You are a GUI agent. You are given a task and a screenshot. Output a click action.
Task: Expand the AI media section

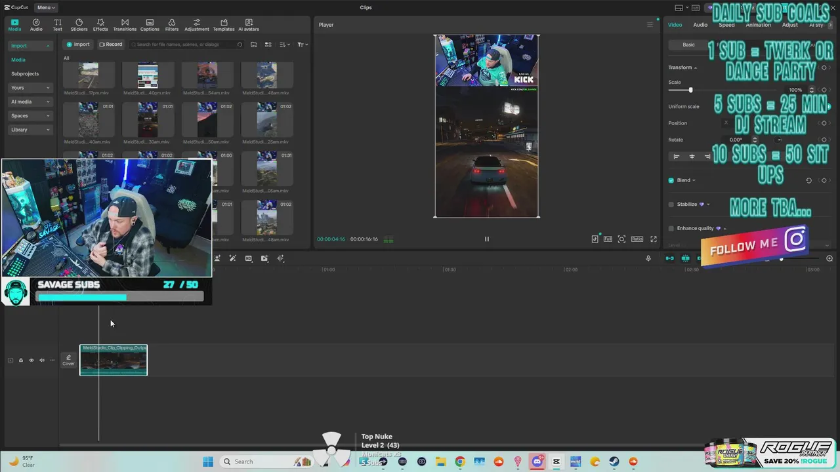point(30,102)
